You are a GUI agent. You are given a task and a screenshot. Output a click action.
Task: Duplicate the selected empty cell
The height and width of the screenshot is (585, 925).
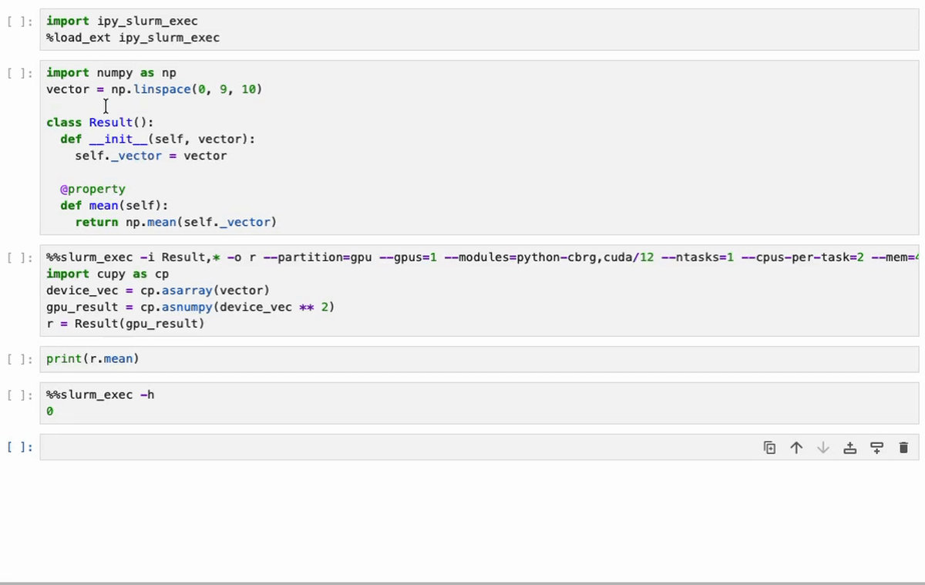769,447
